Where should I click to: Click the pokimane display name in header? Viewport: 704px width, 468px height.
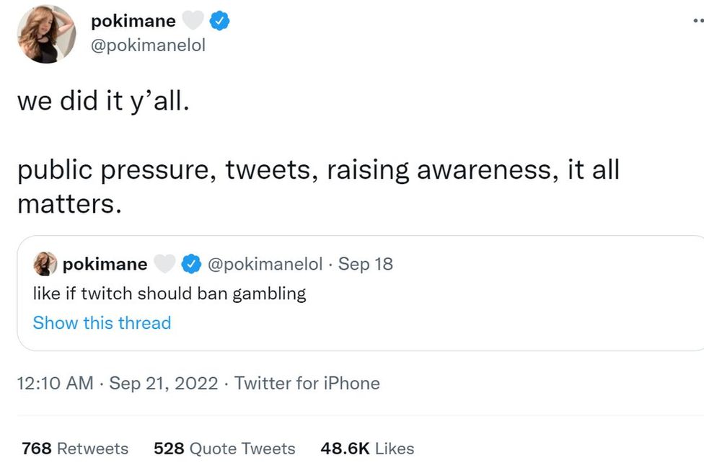(133, 22)
